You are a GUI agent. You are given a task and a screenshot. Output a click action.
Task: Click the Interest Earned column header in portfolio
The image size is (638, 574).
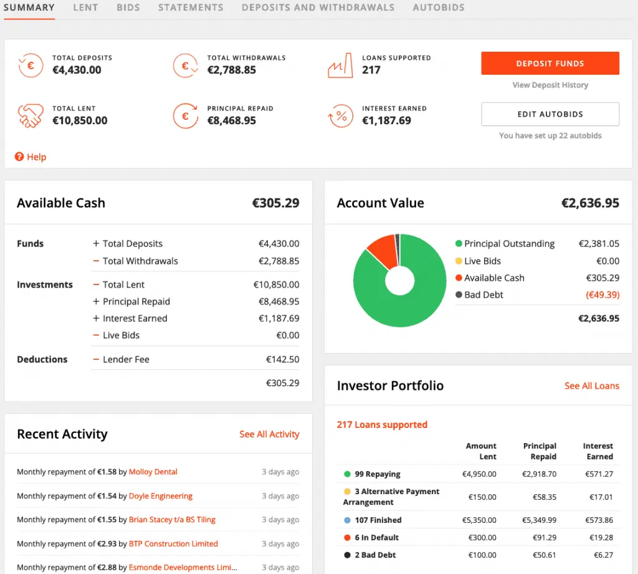click(x=598, y=451)
